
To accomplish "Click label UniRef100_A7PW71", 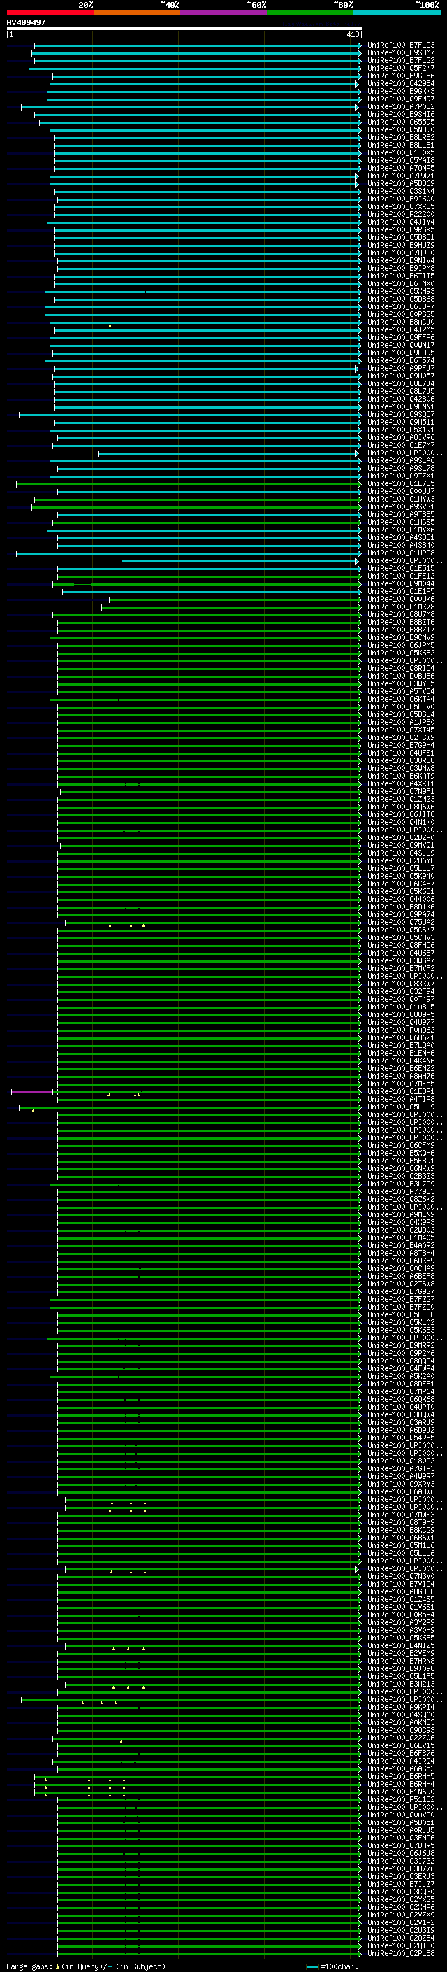I will 401,176.
